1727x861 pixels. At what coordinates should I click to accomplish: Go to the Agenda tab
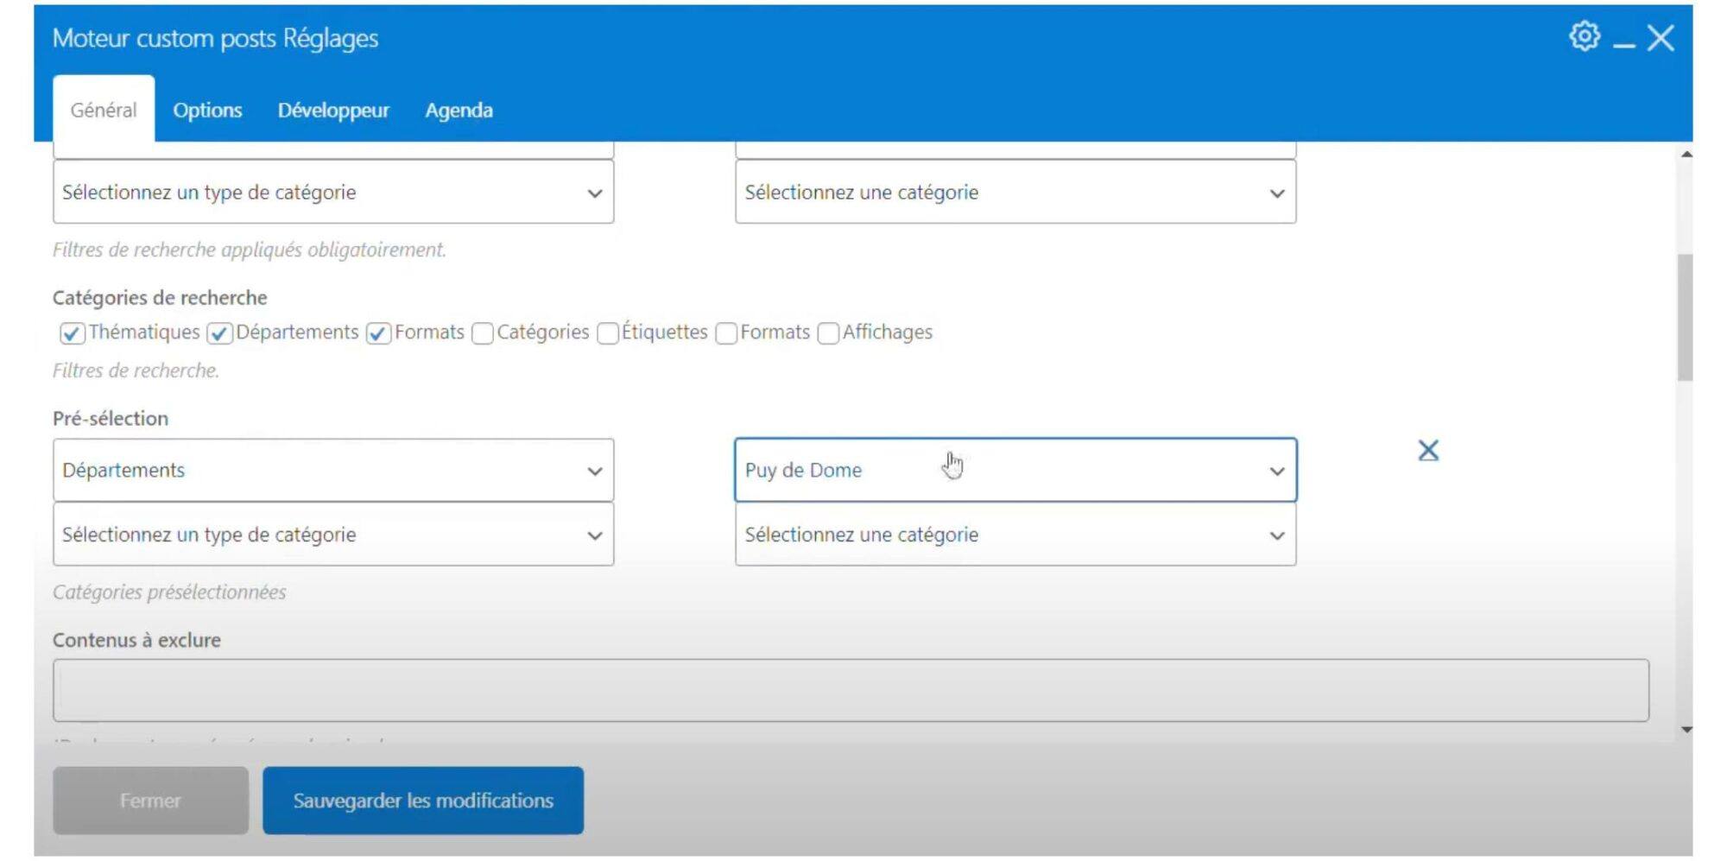tap(459, 111)
